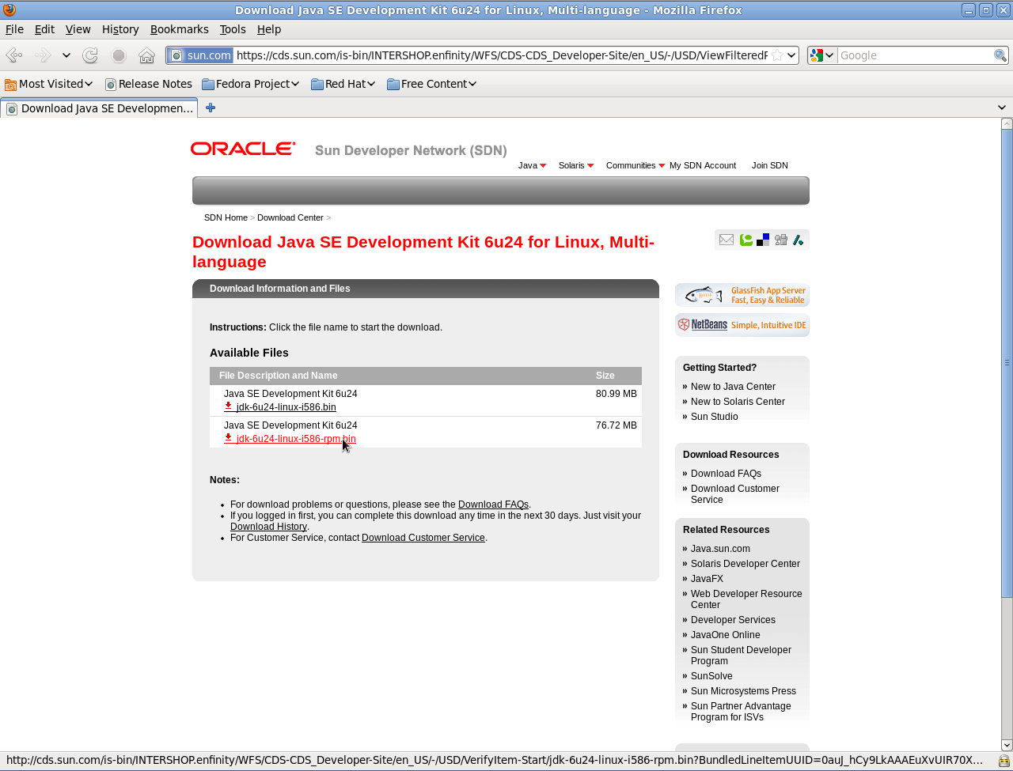
Task: Go to My SDN Account
Action: pyautogui.click(x=703, y=165)
